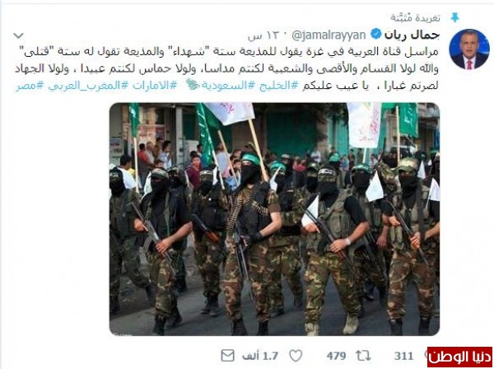Enlarge the attached marching fighters photo
Viewport: 494px width, 369px height.
[x=274, y=219]
